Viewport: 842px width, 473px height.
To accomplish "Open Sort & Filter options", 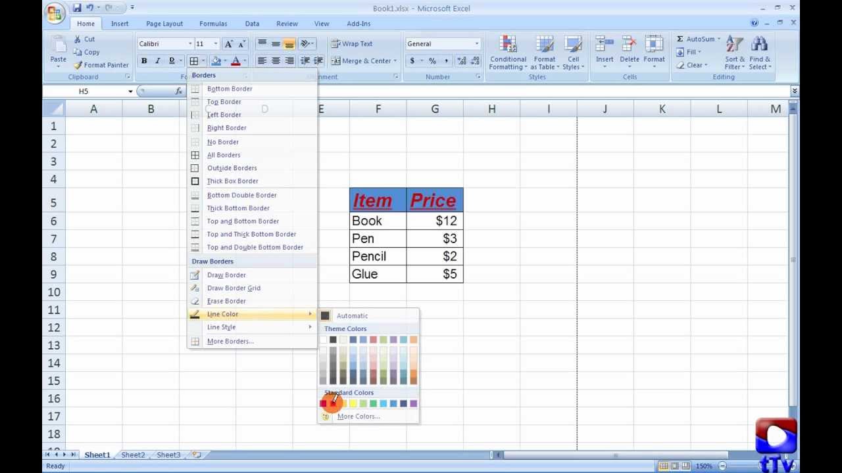I will (x=734, y=53).
